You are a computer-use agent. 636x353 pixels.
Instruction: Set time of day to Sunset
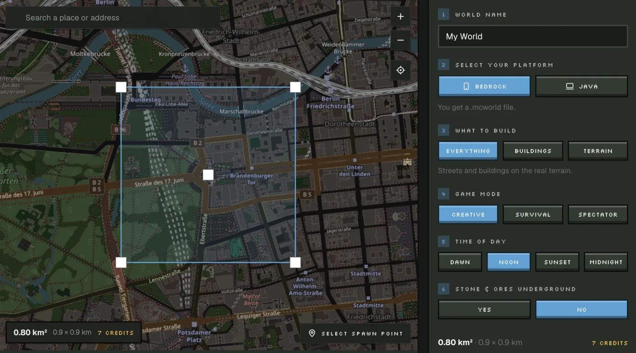[557, 262]
